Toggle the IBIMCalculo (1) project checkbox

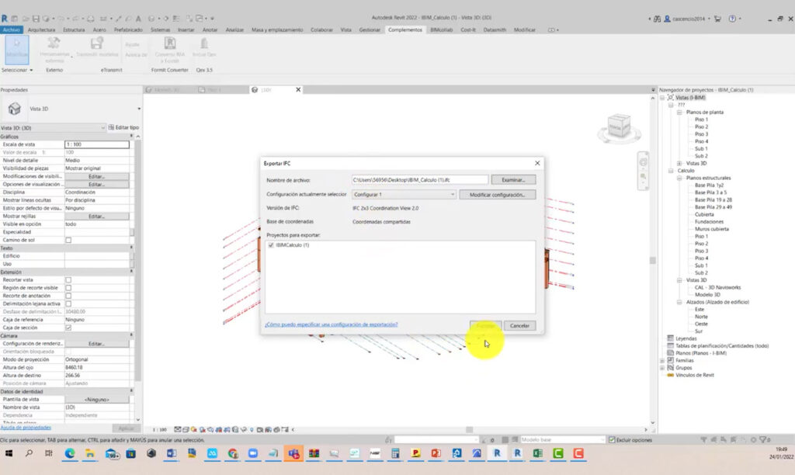pyautogui.click(x=270, y=245)
